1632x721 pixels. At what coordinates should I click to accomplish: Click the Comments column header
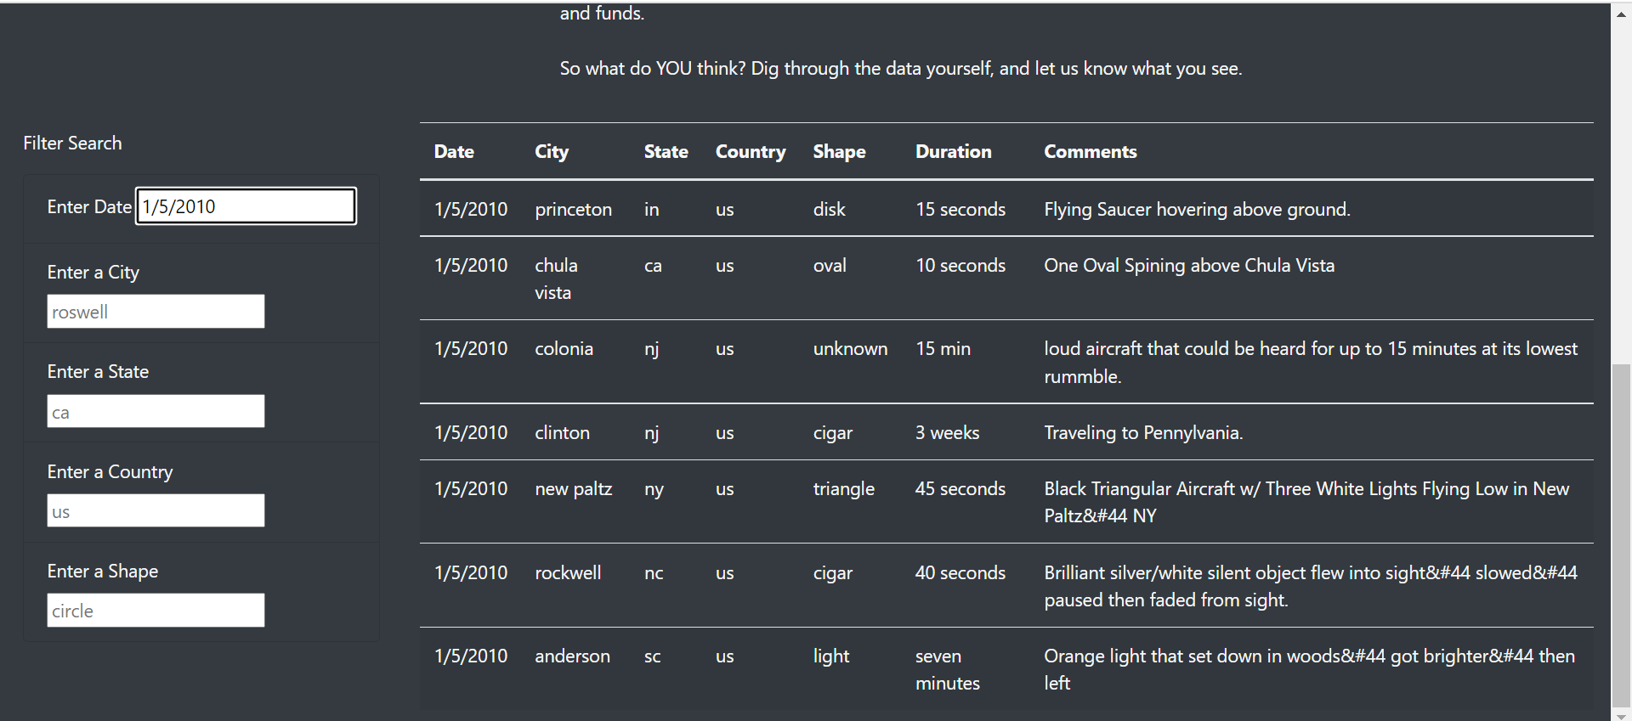click(1090, 151)
